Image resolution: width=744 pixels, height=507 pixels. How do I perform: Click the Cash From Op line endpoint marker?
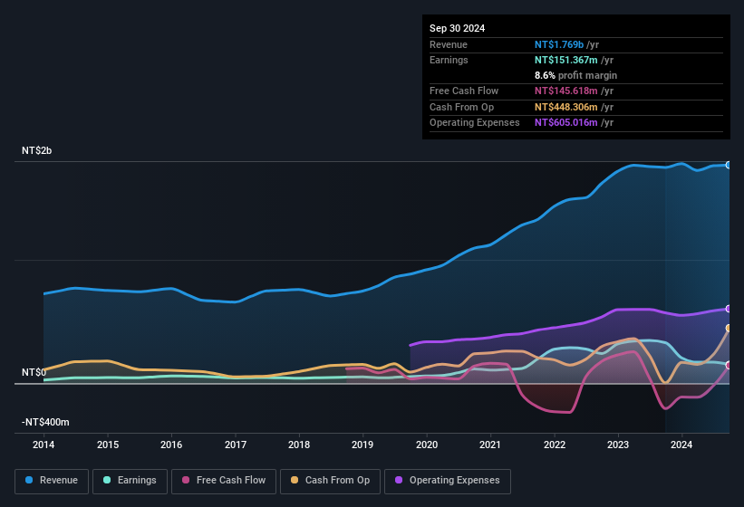(x=729, y=328)
